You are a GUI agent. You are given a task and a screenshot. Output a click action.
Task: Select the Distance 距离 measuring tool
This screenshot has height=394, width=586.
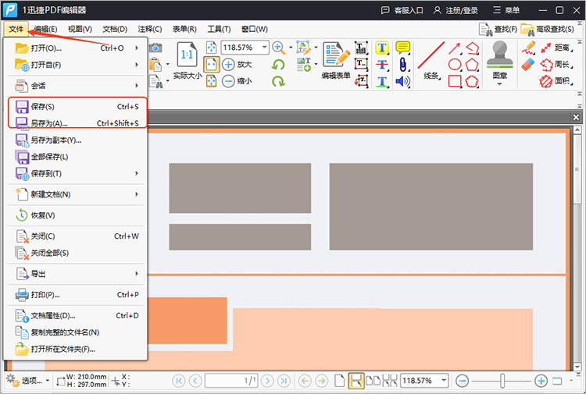(x=556, y=48)
